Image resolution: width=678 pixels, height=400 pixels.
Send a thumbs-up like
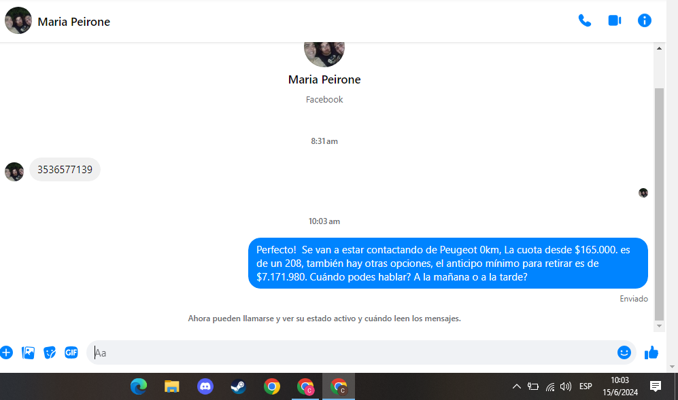pyautogui.click(x=651, y=352)
